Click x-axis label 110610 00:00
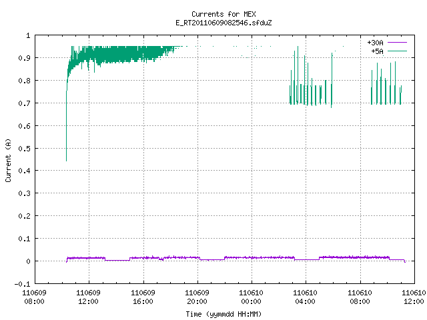 coord(251,297)
